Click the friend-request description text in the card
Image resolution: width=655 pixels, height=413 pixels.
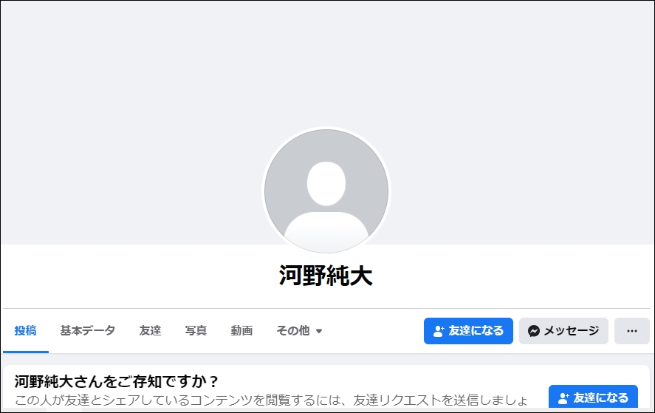[x=271, y=400]
